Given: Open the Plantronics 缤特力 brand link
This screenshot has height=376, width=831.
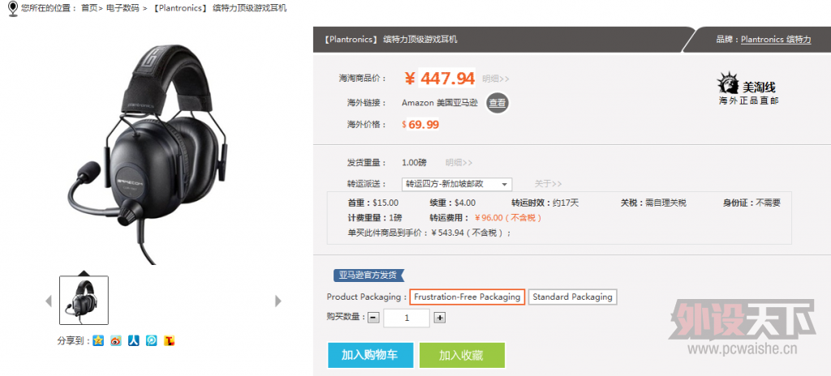Looking at the screenshot, I should (776, 39).
